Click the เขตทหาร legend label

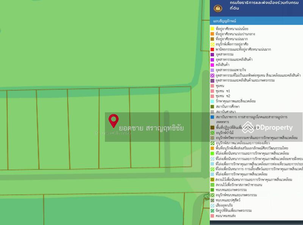222,122
